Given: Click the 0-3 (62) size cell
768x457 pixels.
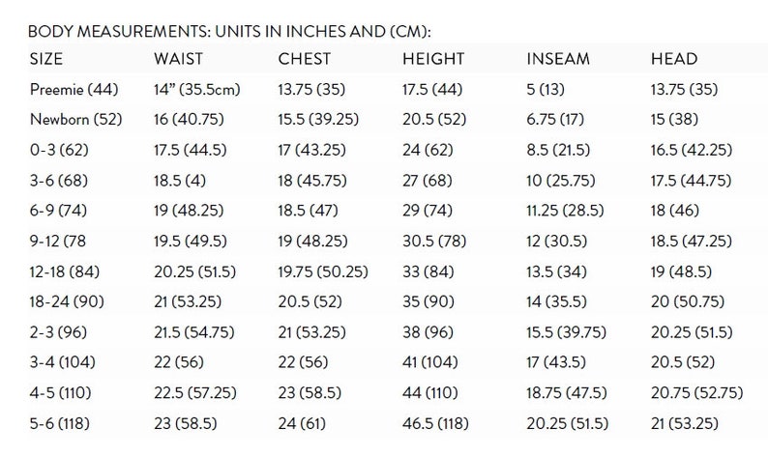Looking at the screenshot, I should (x=59, y=150).
